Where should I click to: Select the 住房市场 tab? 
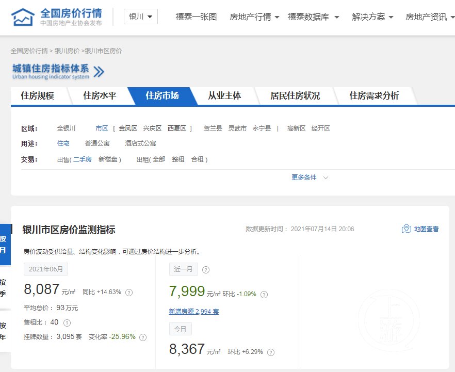[x=162, y=96]
